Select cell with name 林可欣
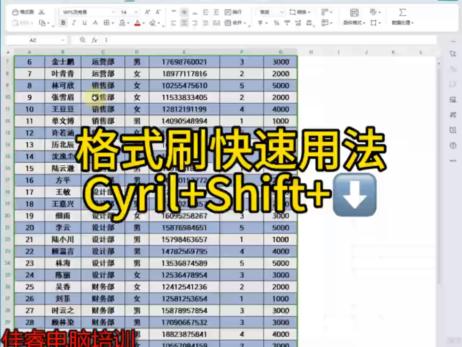Viewport: 462px width, 347px height. point(63,85)
